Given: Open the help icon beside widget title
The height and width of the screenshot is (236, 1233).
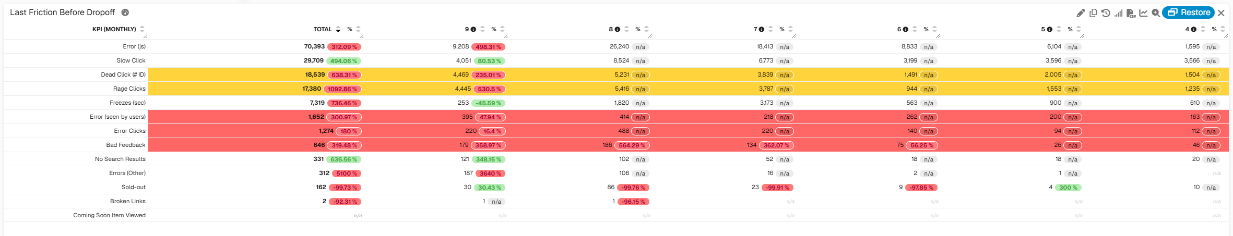Looking at the screenshot, I should tap(125, 13).
